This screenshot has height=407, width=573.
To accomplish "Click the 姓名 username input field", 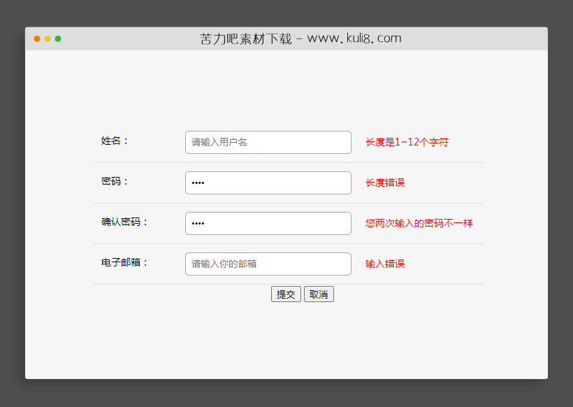I will [x=268, y=142].
